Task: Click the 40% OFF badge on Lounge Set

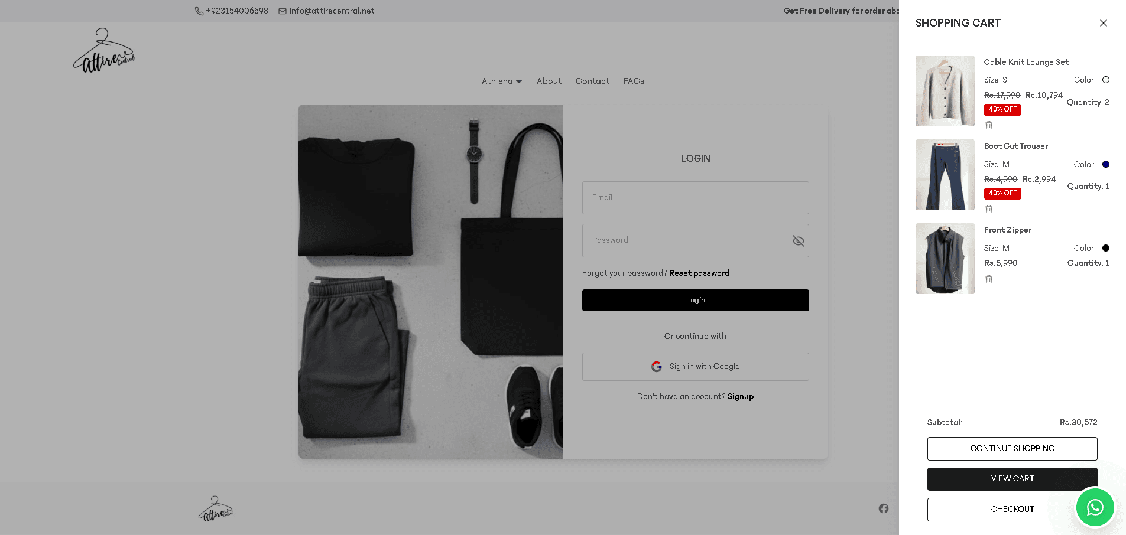Action: (1002, 109)
